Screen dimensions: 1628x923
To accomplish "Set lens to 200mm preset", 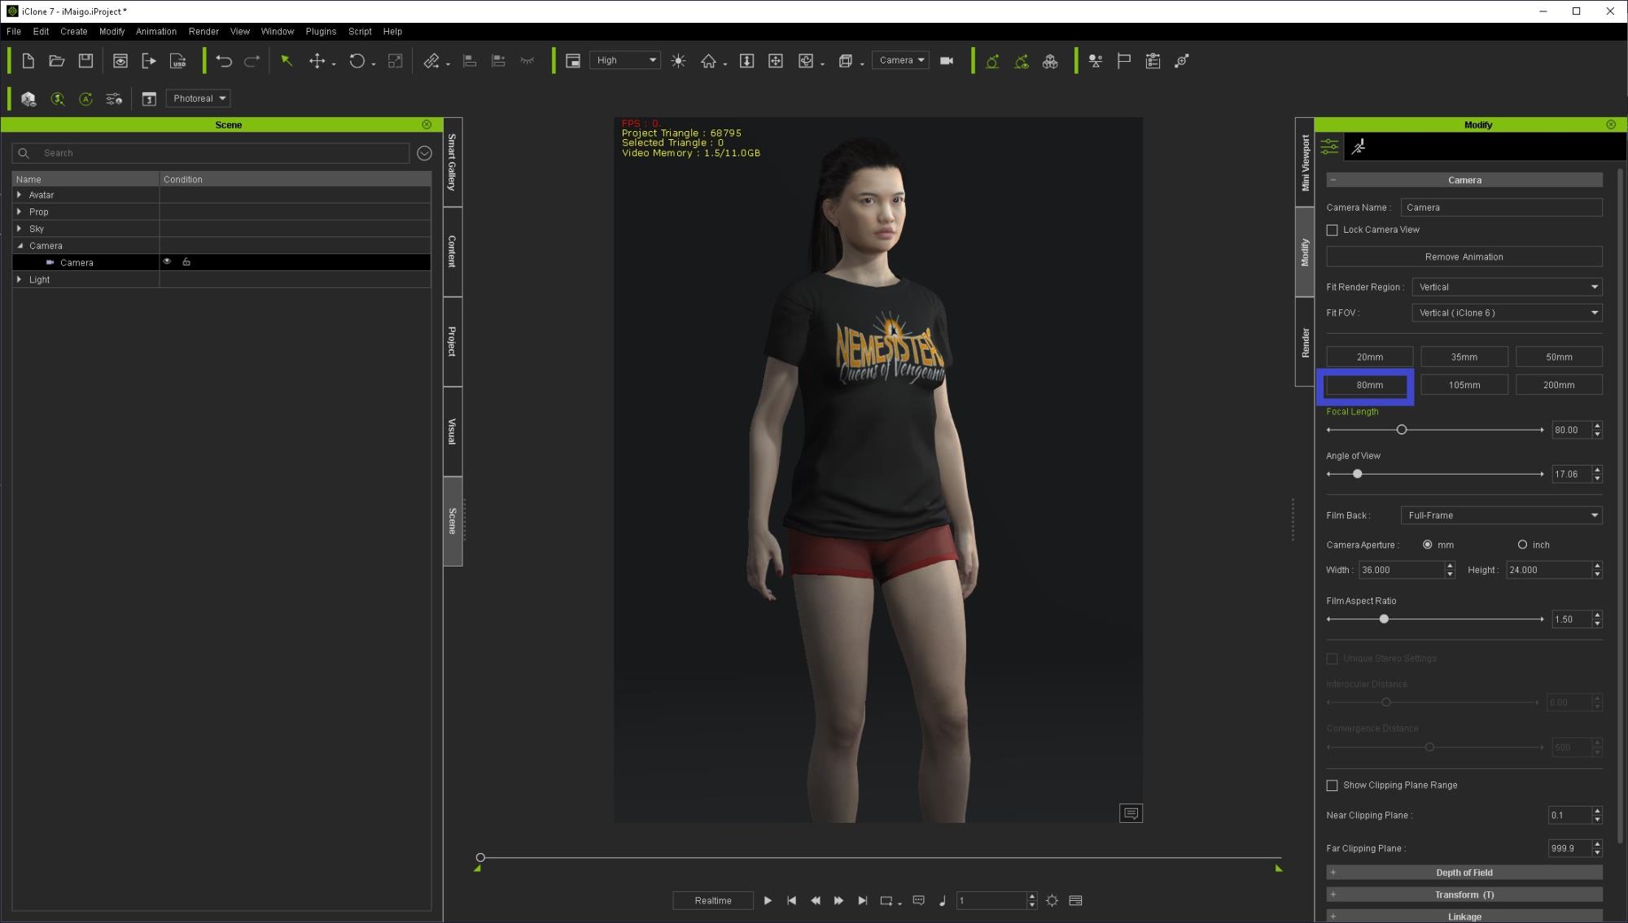I will pos(1558,385).
